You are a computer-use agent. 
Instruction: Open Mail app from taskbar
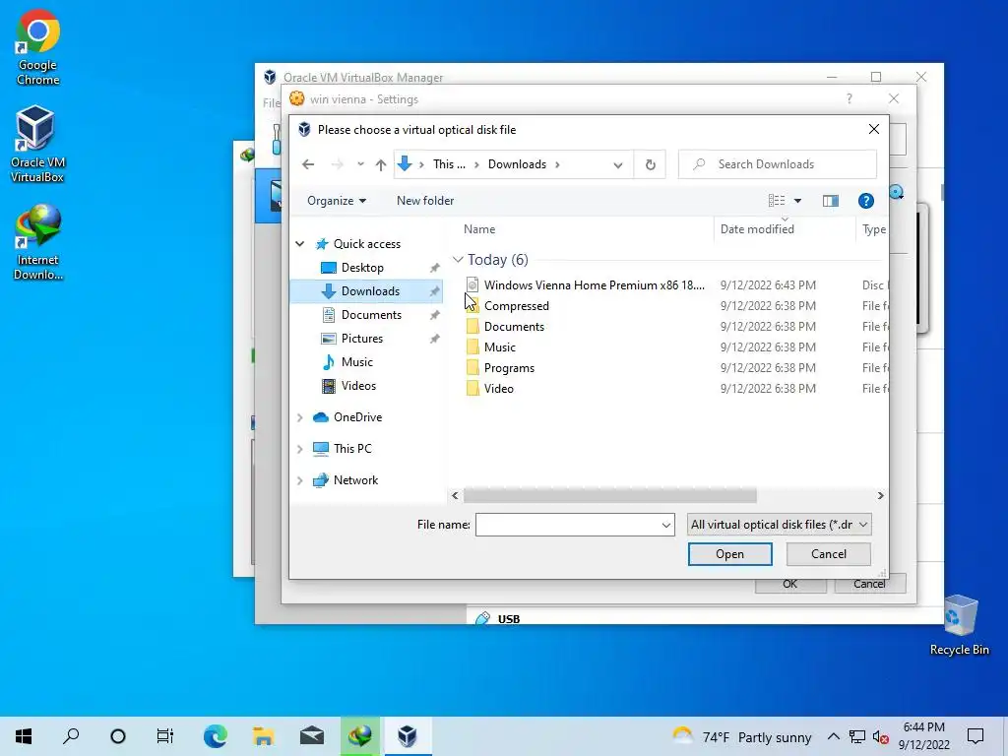(x=312, y=736)
